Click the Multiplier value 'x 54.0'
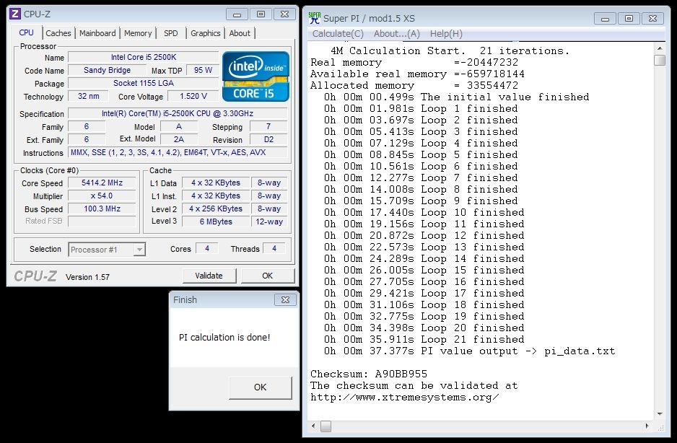Image resolution: width=677 pixels, height=443 pixels. [x=102, y=196]
